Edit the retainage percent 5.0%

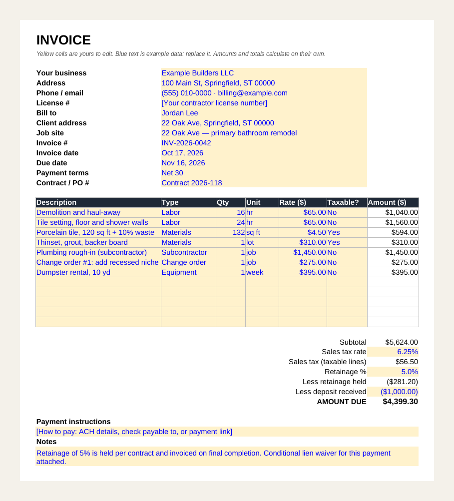393,372
